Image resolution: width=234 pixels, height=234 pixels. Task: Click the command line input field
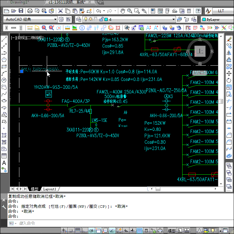coord(94,223)
